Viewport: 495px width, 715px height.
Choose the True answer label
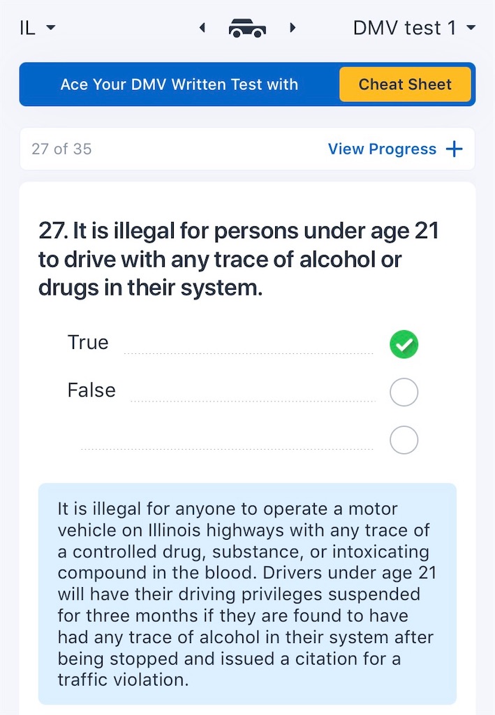[x=88, y=342]
